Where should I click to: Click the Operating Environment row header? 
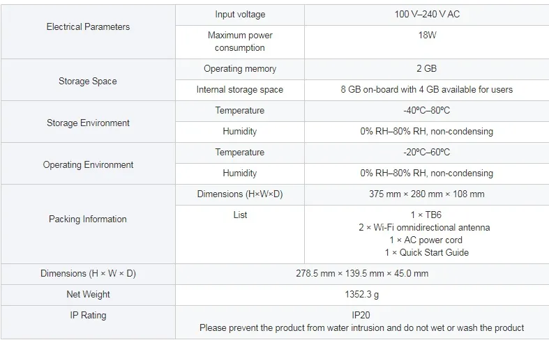tap(88, 165)
